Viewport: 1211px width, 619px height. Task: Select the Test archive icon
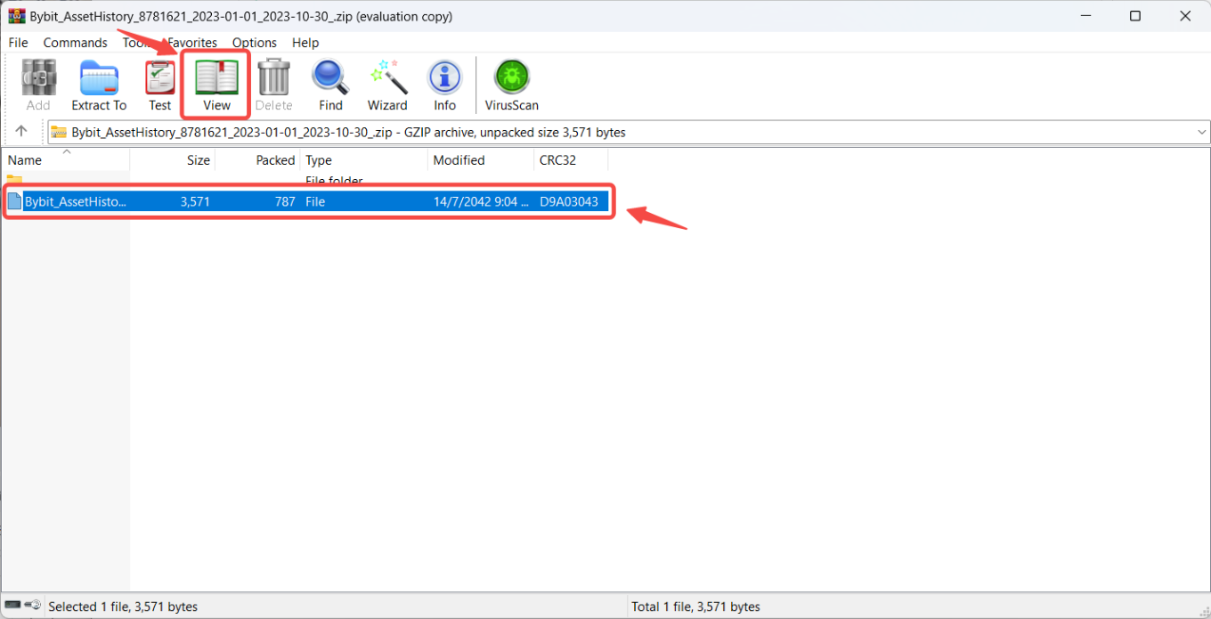click(x=160, y=85)
